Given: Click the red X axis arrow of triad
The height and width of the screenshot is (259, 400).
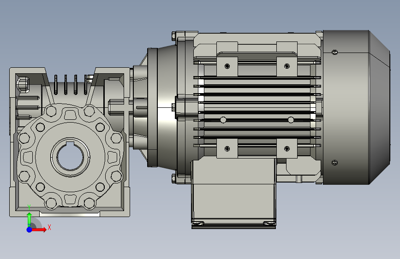Looking at the screenshot, I should point(39,230).
